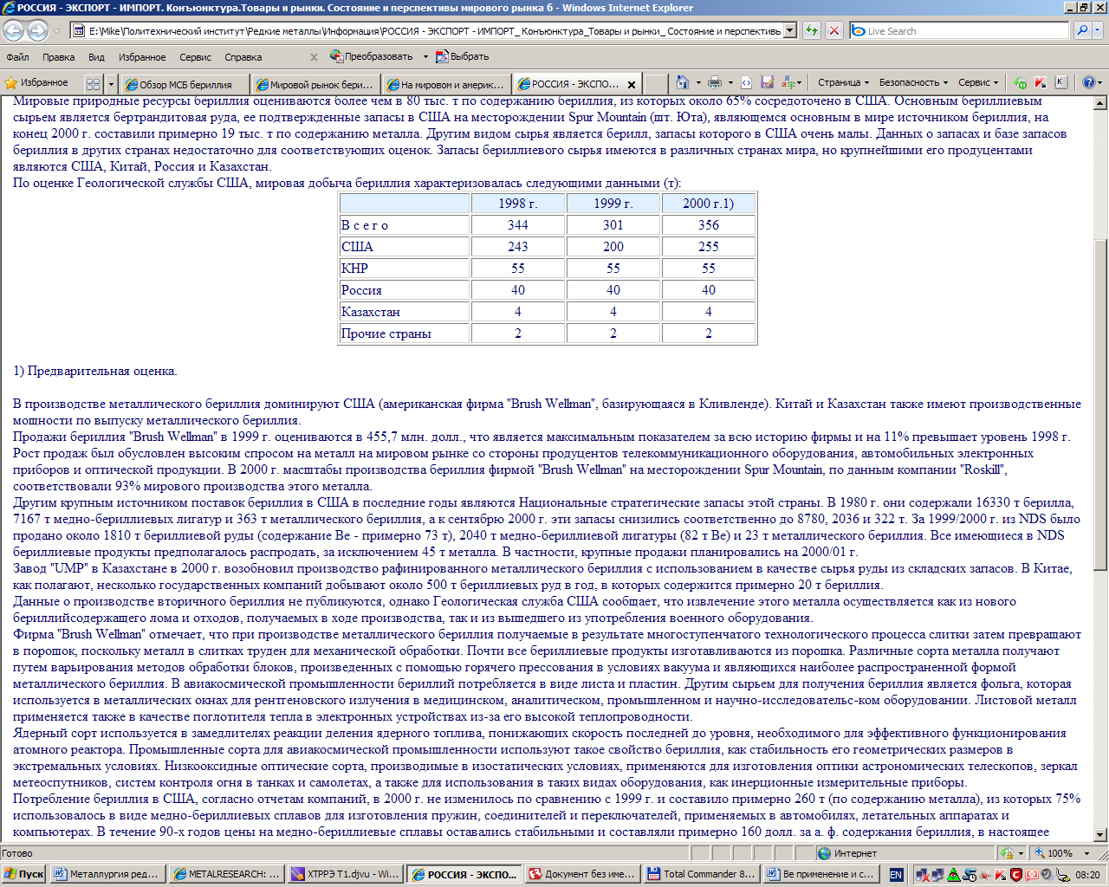Open Документ без име... taskbar button
Image resolution: width=1109 pixels, height=887 pixels.
582,874
